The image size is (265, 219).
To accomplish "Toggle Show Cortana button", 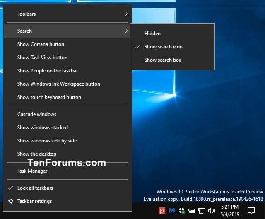I will pyautogui.click(x=67, y=44).
